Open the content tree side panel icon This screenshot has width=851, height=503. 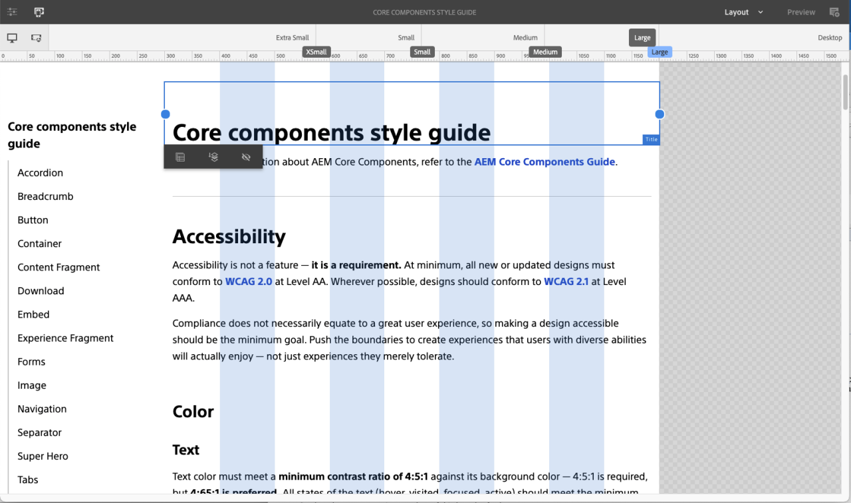point(13,11)
